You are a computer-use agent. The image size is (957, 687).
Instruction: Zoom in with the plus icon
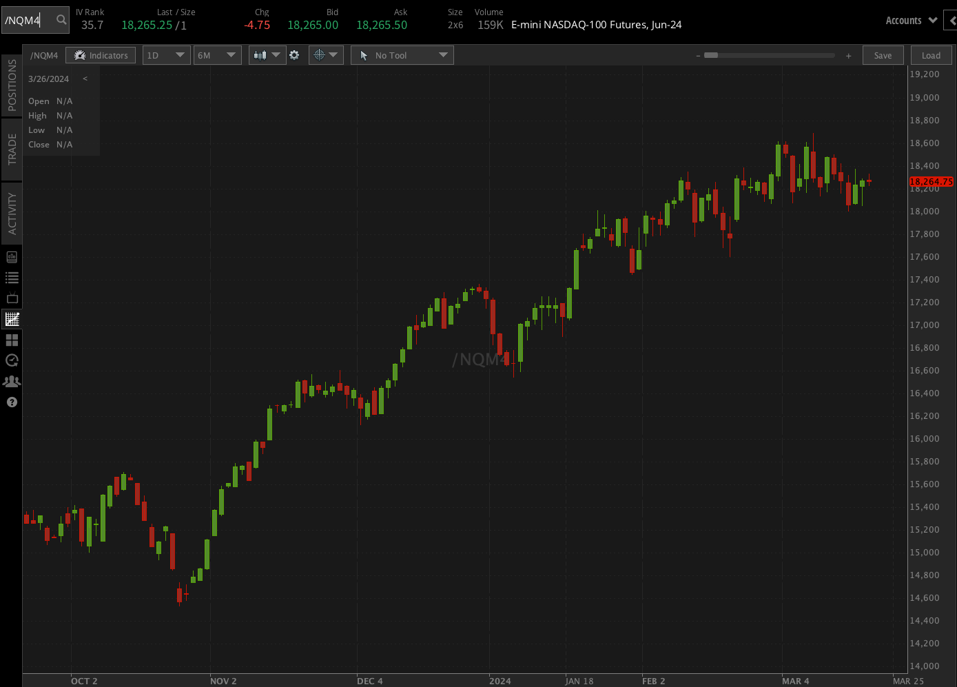848,56
